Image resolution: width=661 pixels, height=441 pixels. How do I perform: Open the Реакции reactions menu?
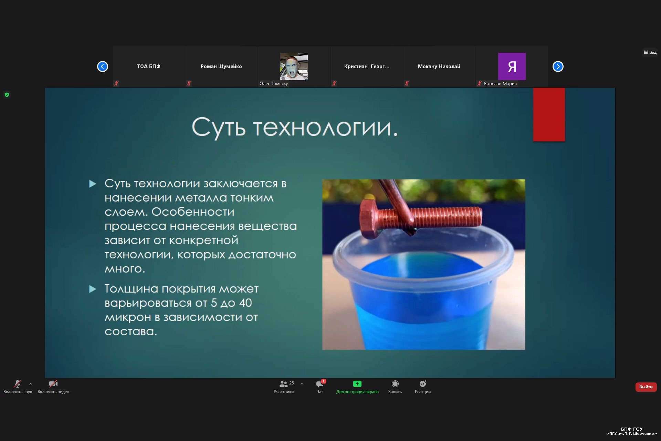(423, 387)
